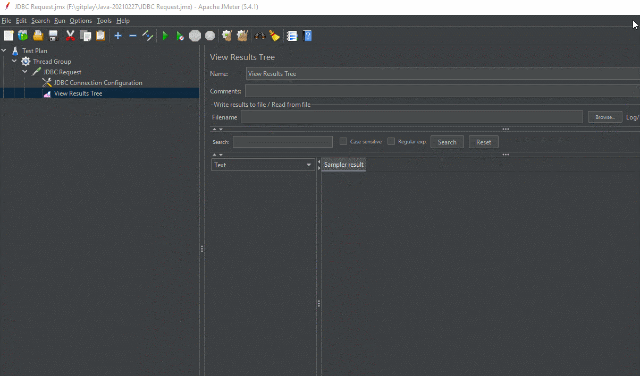The width and height of the screenshot is (640, 376).
Task: Save the test plan with floppy icon
Action: coord(53,36)
